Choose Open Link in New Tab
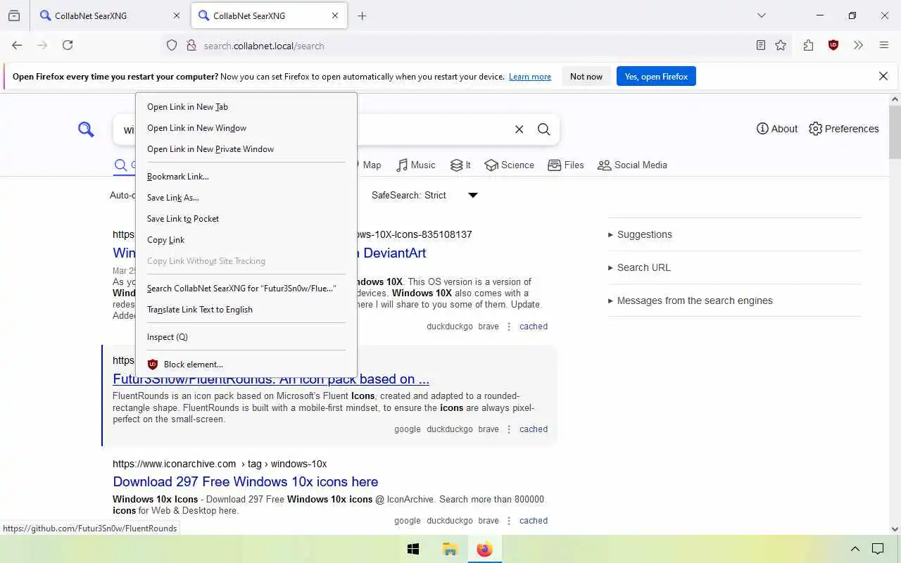Image resolution: width=901 pixels, height=563 pixels. [246, 107]
